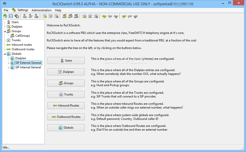Click the Outbound Routes button
Viewport: 246px width, 152px height.
point(66,117)
